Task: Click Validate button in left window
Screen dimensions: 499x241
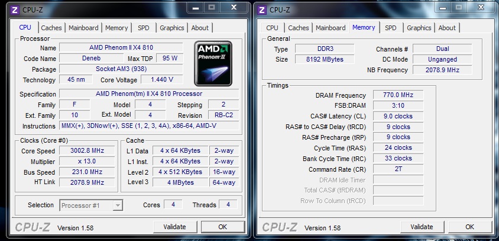Action: pos(174,227)
